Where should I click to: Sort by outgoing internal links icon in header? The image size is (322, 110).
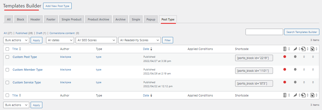coord(303,49)
